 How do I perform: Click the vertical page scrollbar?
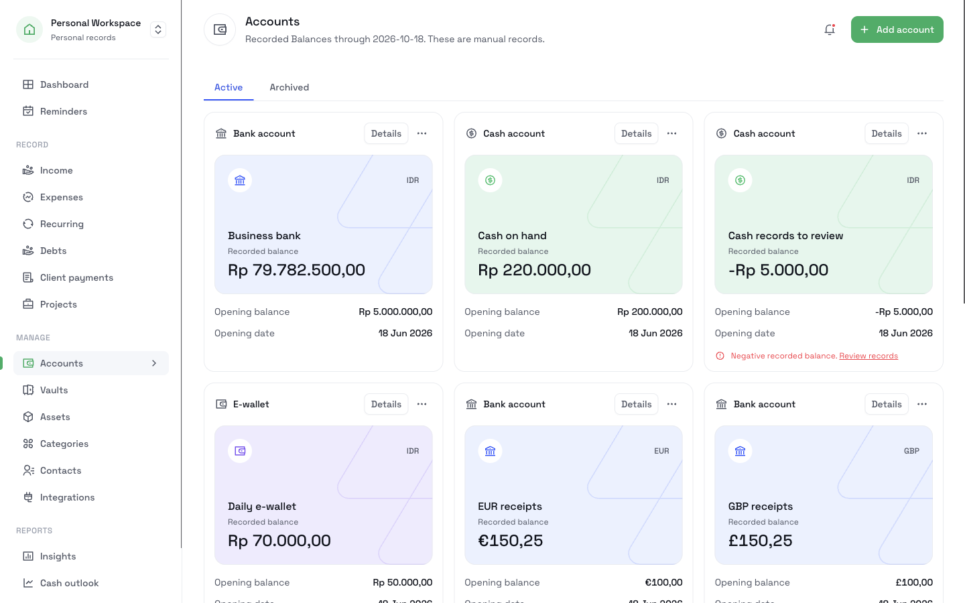[x=963, y=151]
